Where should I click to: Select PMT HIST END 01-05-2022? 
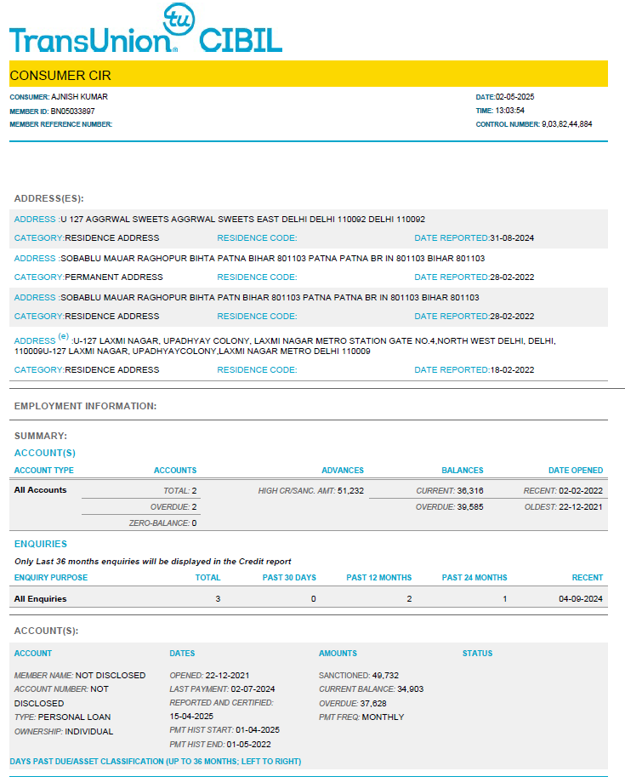point(220,745)
